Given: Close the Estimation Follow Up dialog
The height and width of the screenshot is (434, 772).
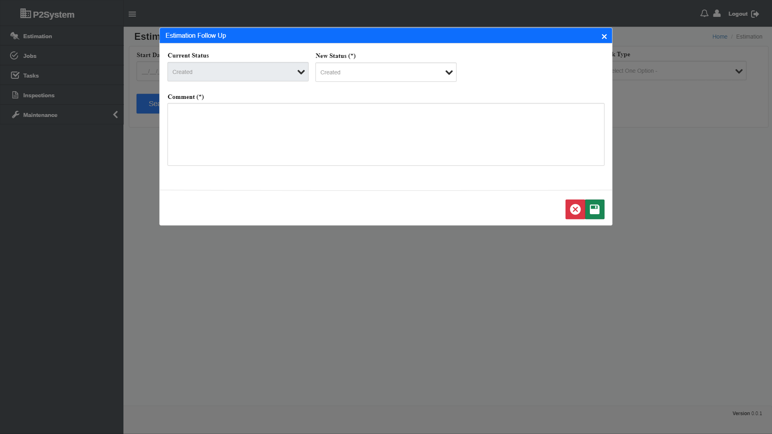Looking at the screenshot, I should (604, 37).
